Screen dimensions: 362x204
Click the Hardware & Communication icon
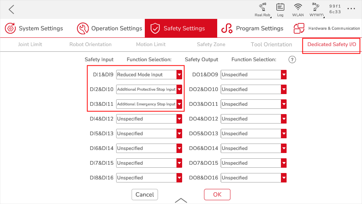(x=299, y=28)
